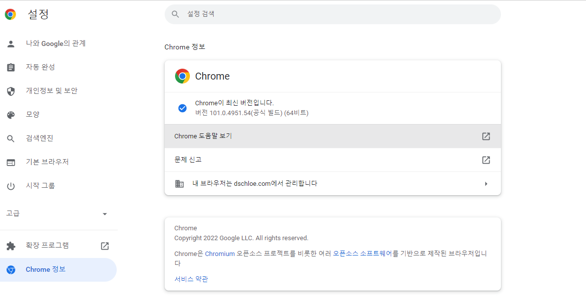Focus the 설정 검색 input field

[x=333, y=14]
